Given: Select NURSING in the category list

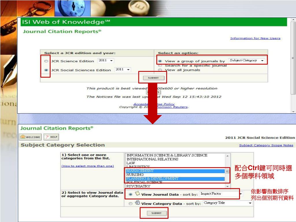Looking at the screenshot, I should pyautogui.click(x=135, y=175).
